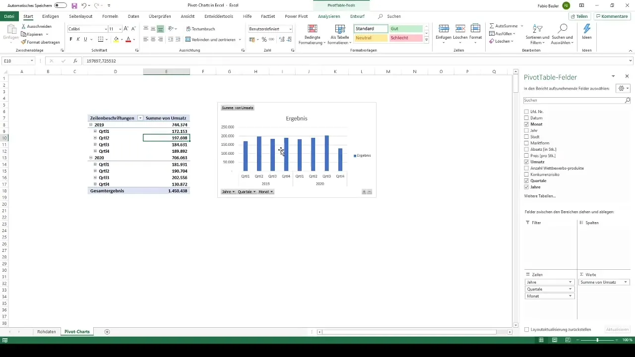Switch to the Rohdaten sheet tab
This screenshot has width=635, height=357.
point(47,332)
